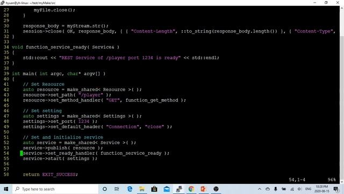Click the "GET" string on line 44

point(113,100)
